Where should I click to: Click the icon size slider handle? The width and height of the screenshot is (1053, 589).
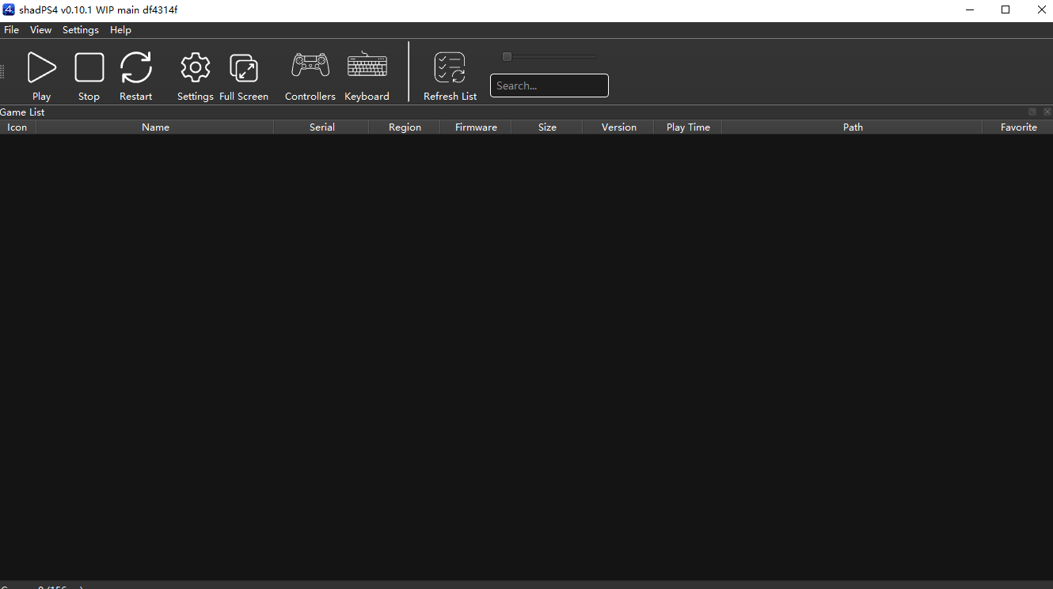click(x=507, y=56)
